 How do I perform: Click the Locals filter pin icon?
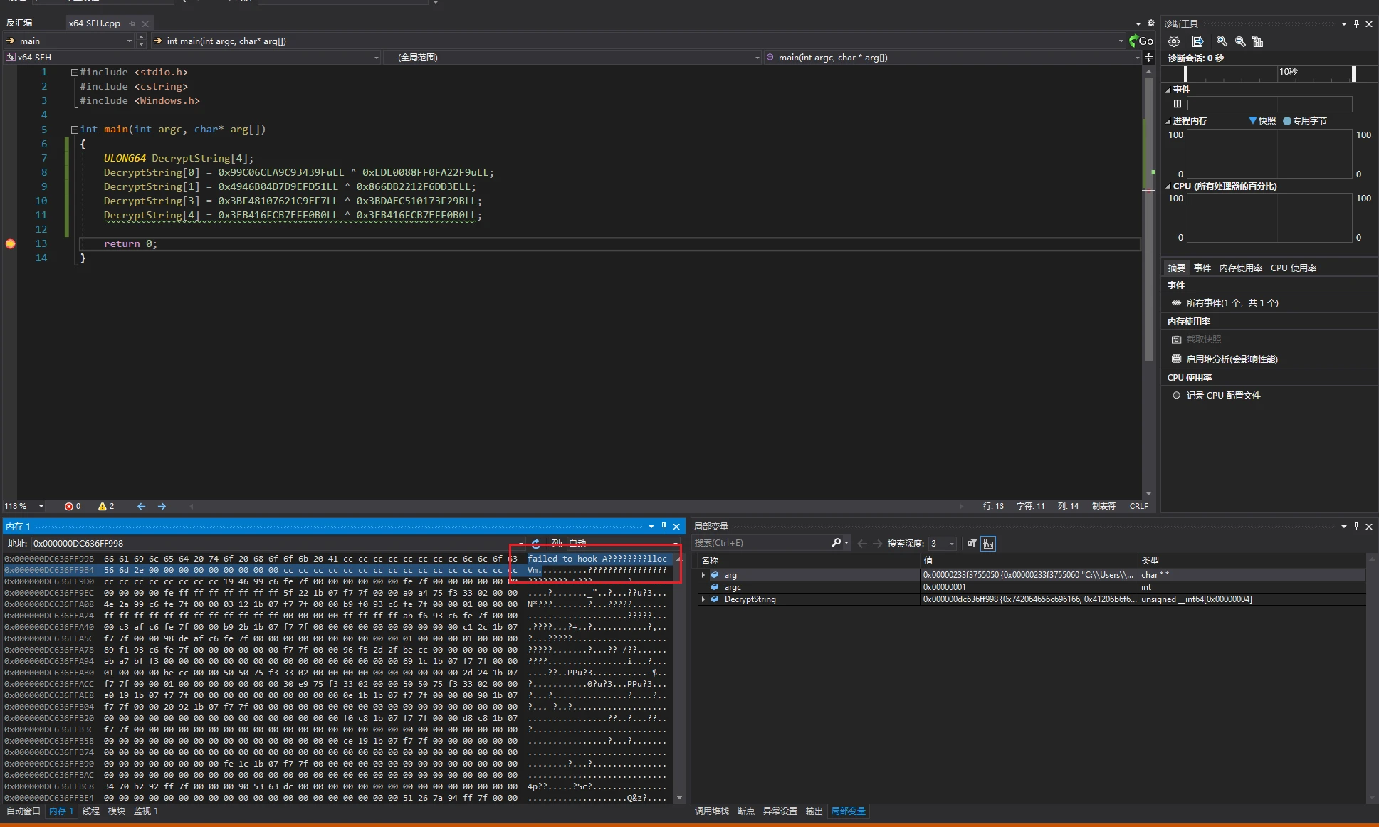click(972, 543)
